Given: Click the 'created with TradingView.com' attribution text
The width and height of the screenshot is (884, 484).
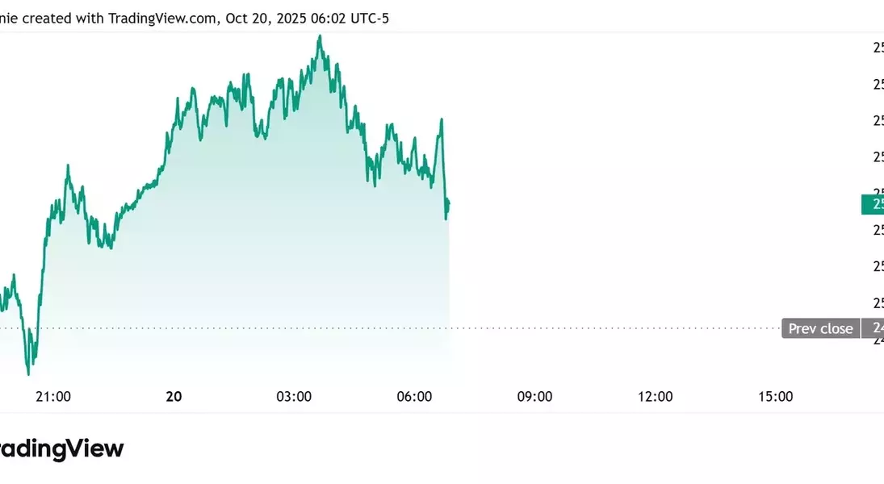Looking at the screenshot, I should click(x=120, y=17).
